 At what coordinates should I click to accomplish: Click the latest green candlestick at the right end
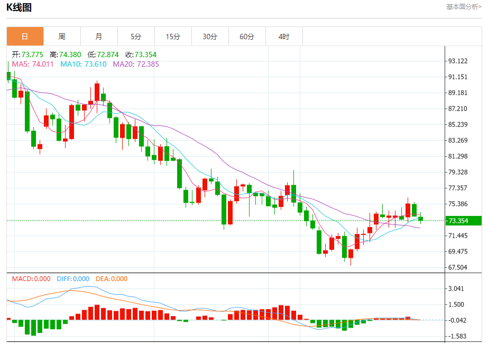[420, 219]
